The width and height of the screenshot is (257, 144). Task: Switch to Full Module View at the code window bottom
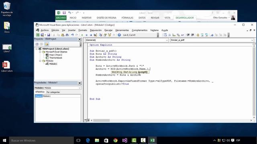pos(88,120)
